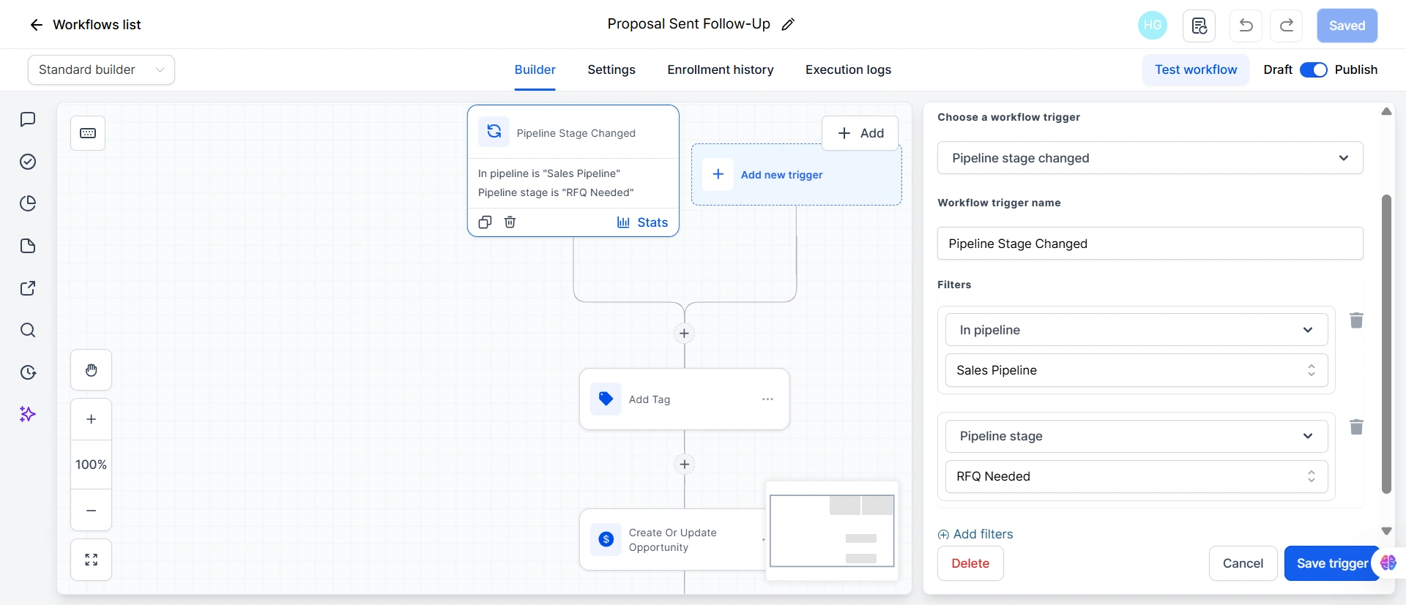Open the HG user avatar
This screenshot has width=1406, height=605.
(x=1153, y=25)
